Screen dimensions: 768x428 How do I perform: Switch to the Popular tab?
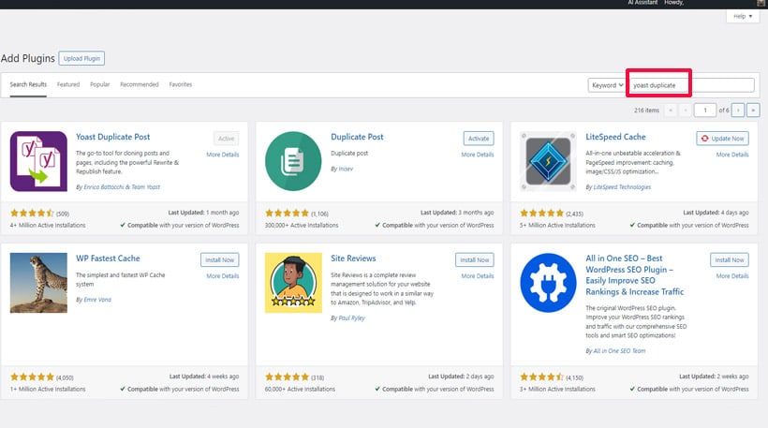coord(100,84)
